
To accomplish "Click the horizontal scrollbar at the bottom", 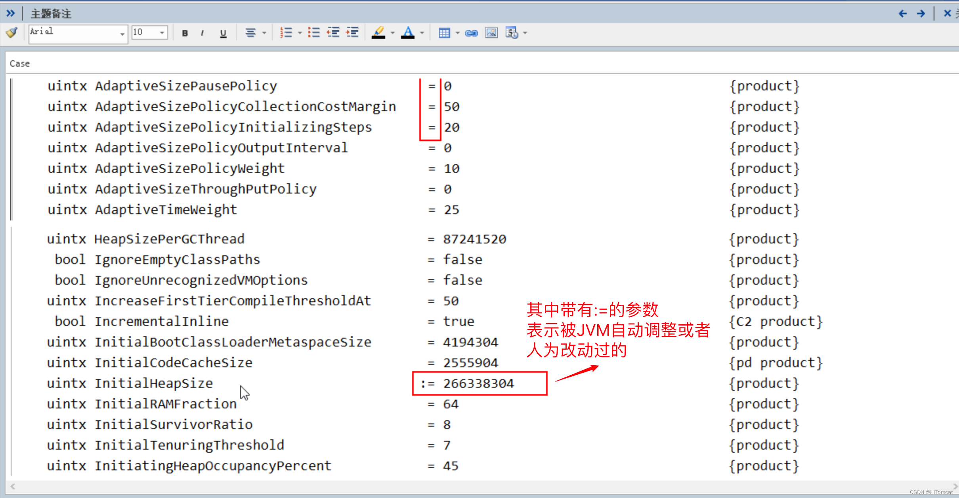I will point(476,486).
